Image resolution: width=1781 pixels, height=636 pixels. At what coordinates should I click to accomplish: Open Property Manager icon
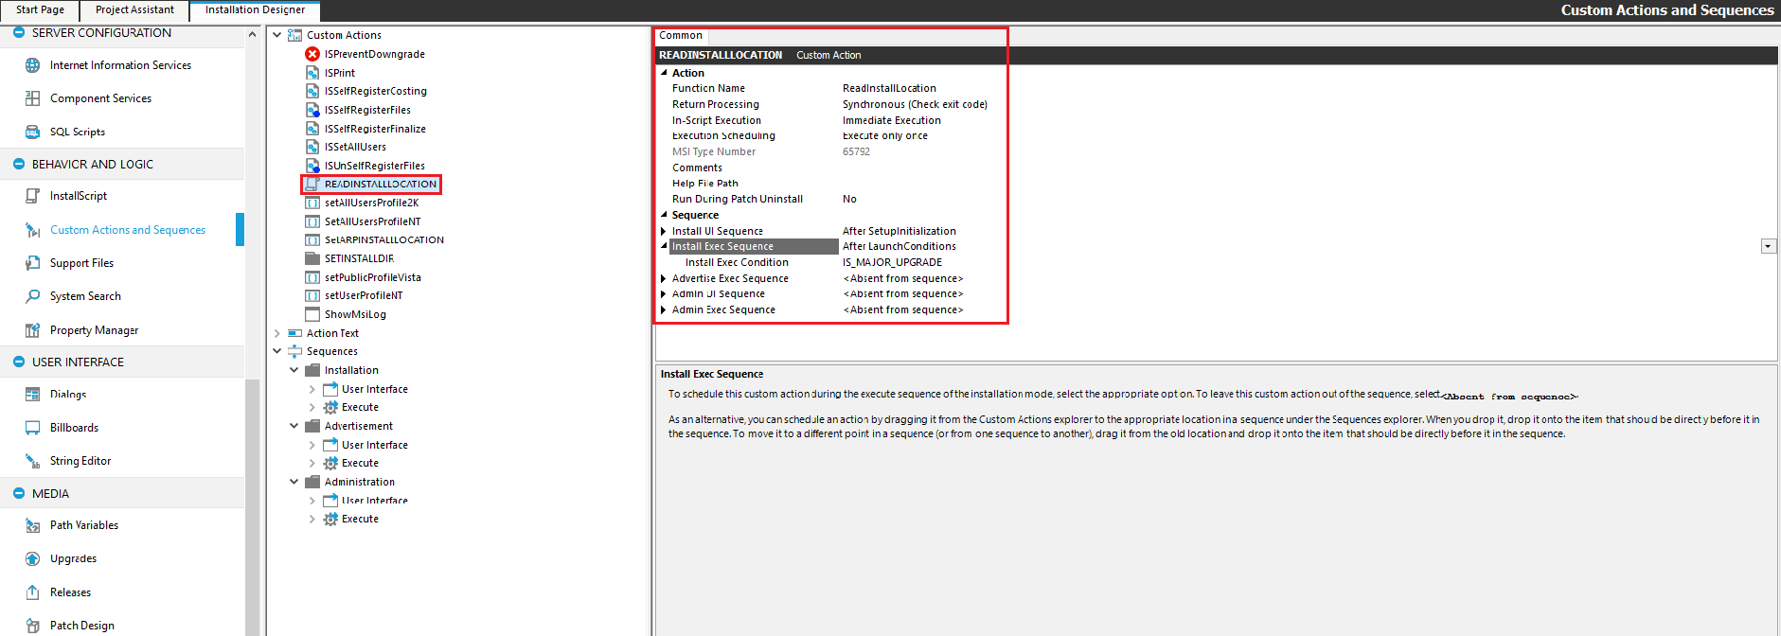click(32, 330)
